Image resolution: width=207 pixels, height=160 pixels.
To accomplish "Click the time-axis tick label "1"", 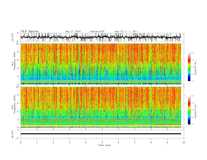I will tap(37, 142).
